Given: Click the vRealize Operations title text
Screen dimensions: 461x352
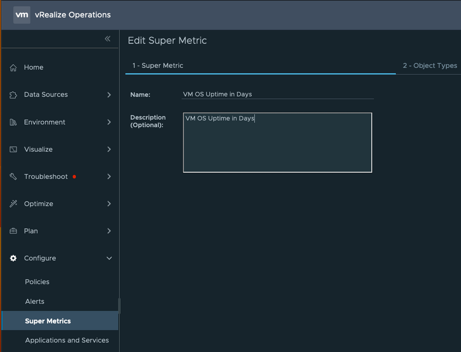Looking at the screenshot, I should 73,15.
